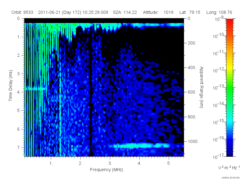The image size is (245, 184).
Task: Click the horizontal cyan line near 3.8 ms
Action: pyautogui.click(x=36, y=89)
